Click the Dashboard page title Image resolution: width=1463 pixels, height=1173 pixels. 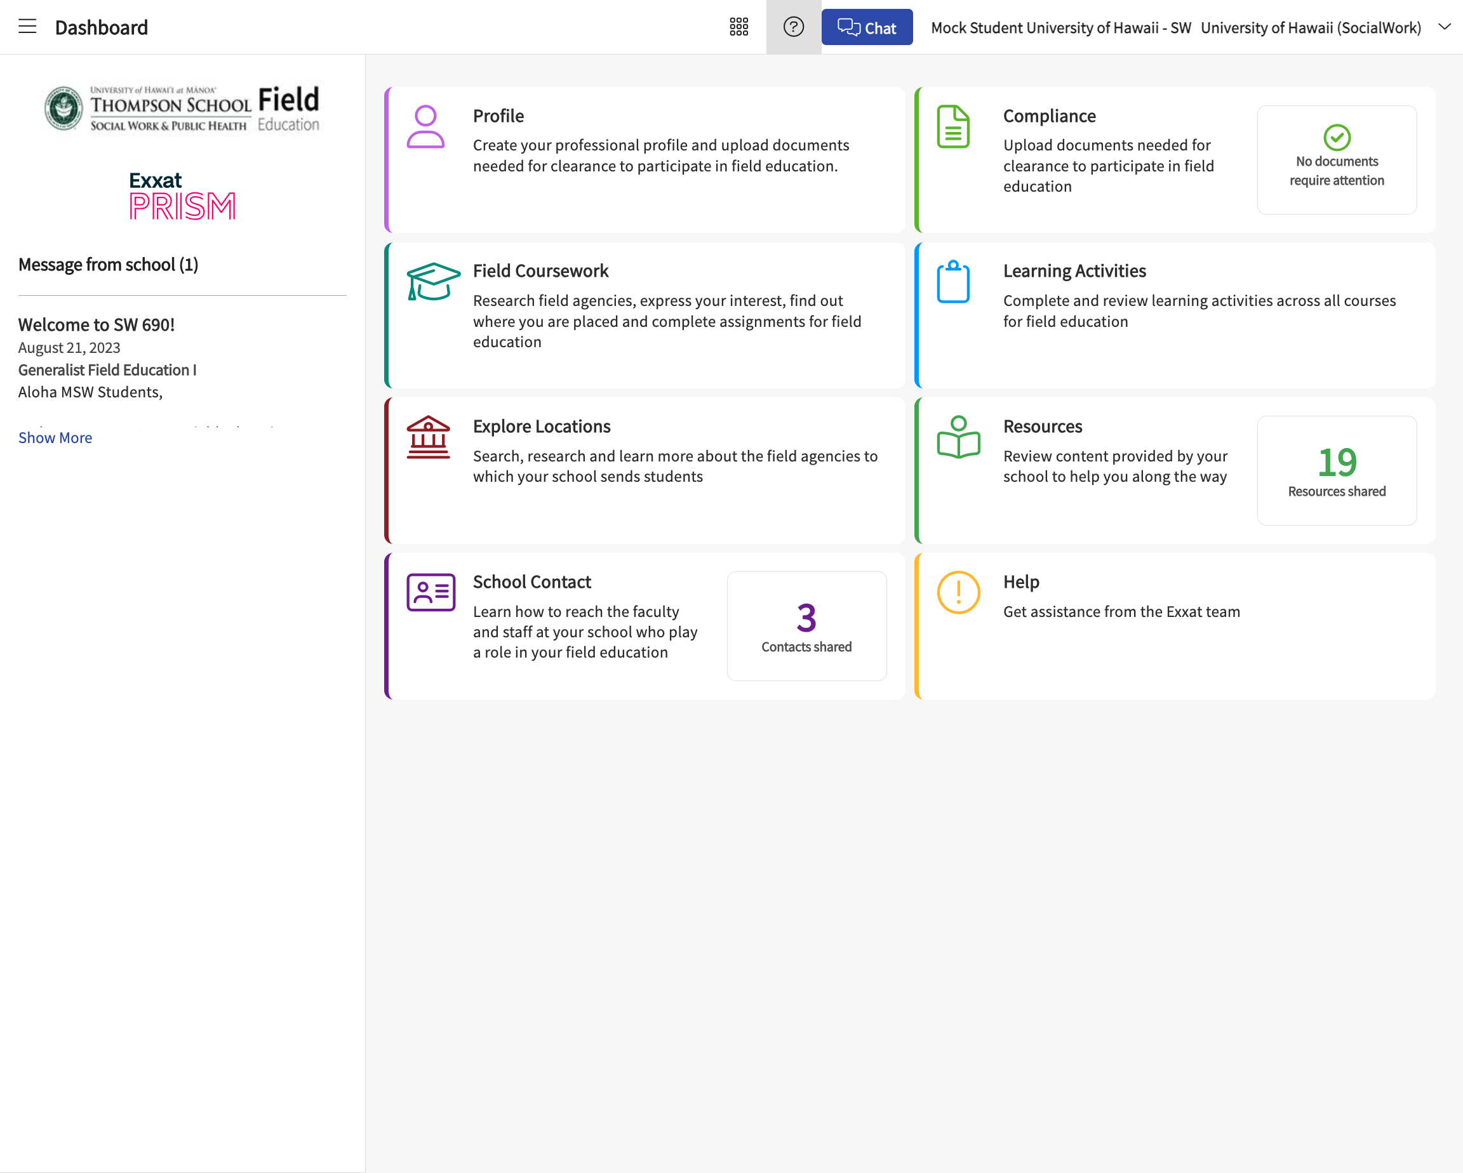pos(101,27)
